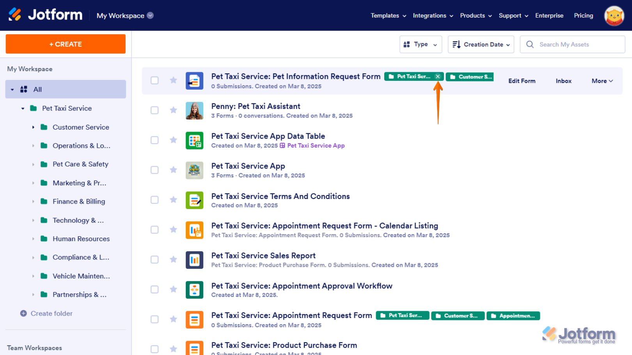Star the Pet Taxi Service App

[x=174, y=170]
